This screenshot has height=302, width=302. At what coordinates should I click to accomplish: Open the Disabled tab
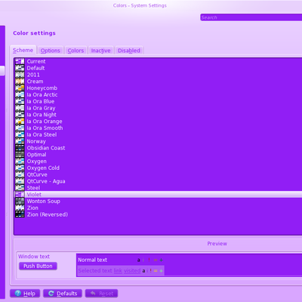tap(129, 51)
